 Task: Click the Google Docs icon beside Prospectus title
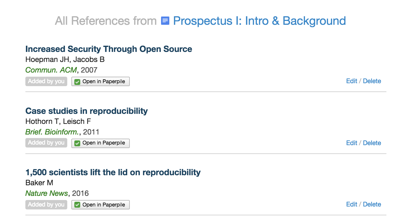[x=165, y=21]
